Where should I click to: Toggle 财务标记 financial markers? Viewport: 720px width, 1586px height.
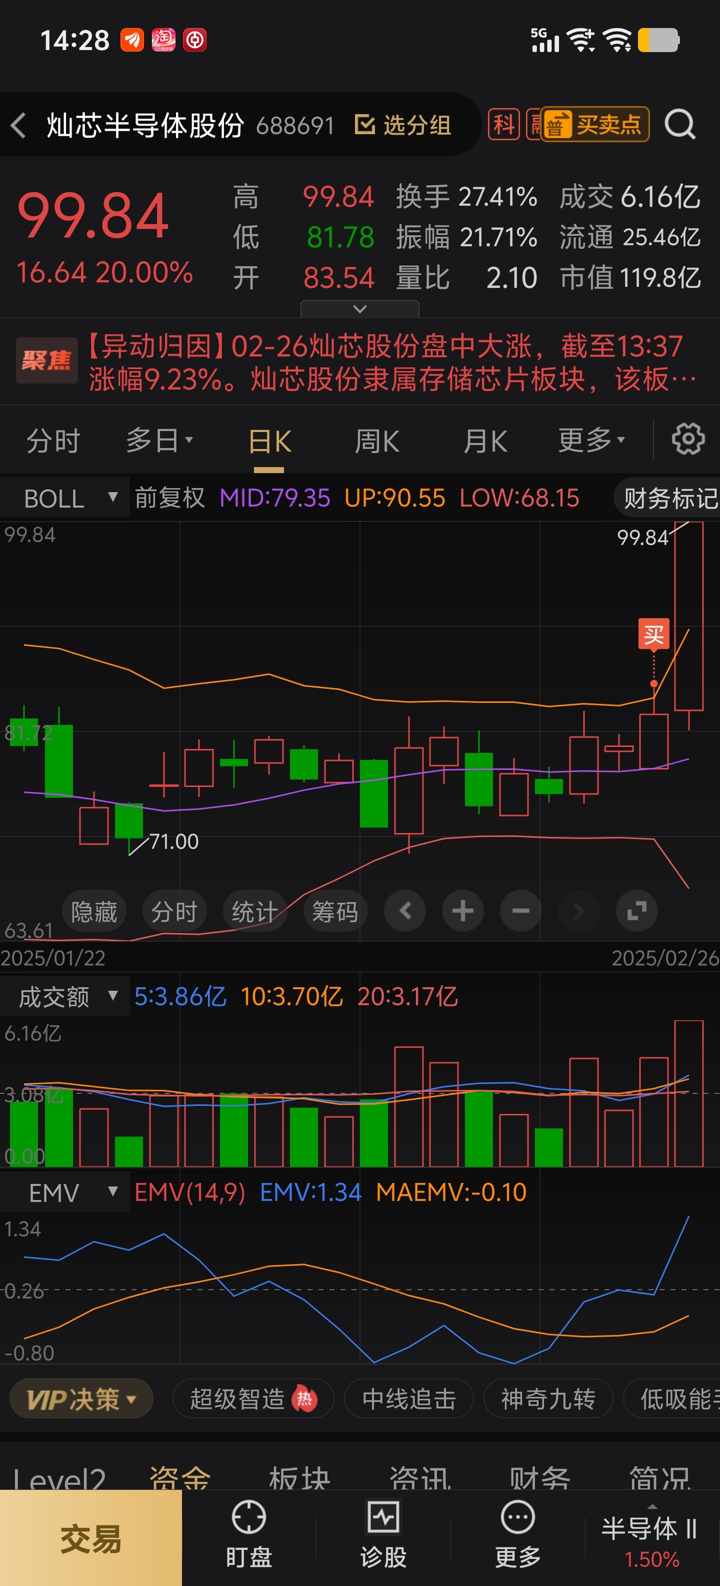[x=667, y=498]
